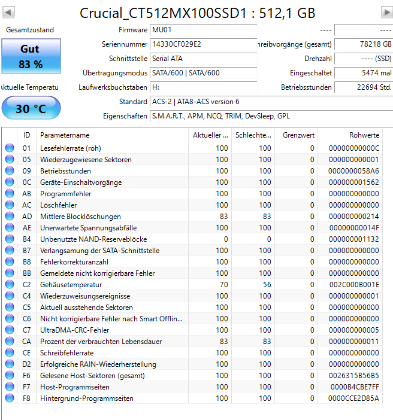Viewport: 393px width, 420px height.
Task: Click status icon for Programmfehler
Action: [x=10, y=193]
